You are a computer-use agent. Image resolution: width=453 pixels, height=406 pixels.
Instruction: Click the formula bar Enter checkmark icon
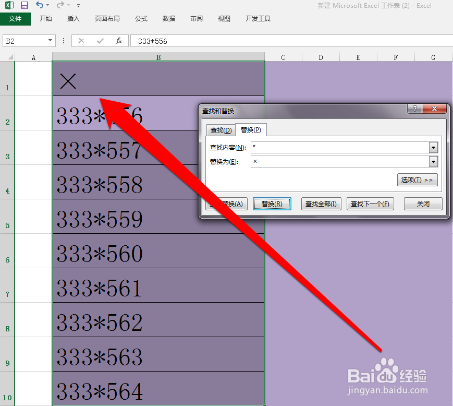(100, 41)
